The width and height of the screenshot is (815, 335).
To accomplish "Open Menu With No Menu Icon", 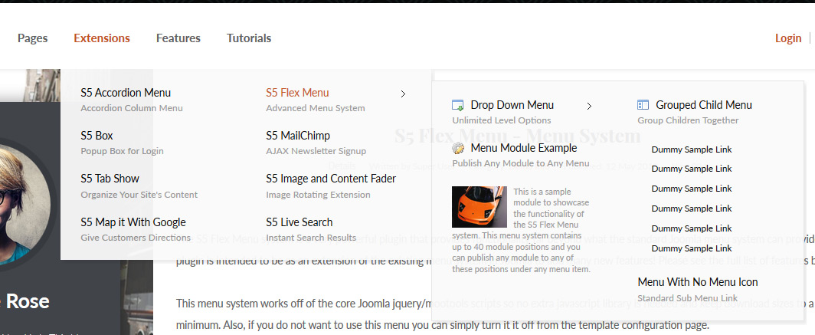I will (698, 282).
